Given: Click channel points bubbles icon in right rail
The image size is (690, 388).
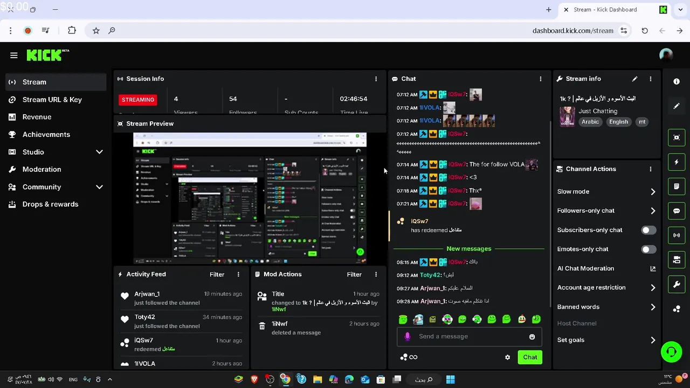Looking at the screenshot, I should pyautogui.click(x=677, y=309).
